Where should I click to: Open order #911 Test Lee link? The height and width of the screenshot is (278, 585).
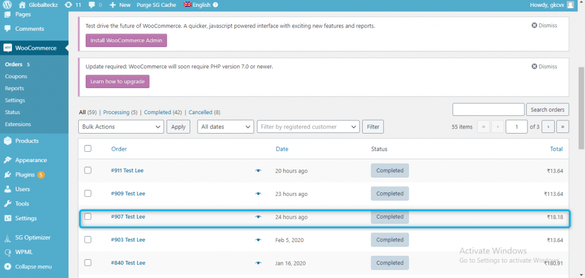tap(127, 170)
